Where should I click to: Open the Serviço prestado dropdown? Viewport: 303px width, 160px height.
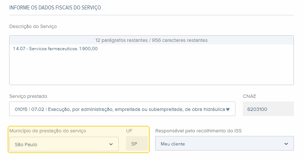(x=122, y=109)
